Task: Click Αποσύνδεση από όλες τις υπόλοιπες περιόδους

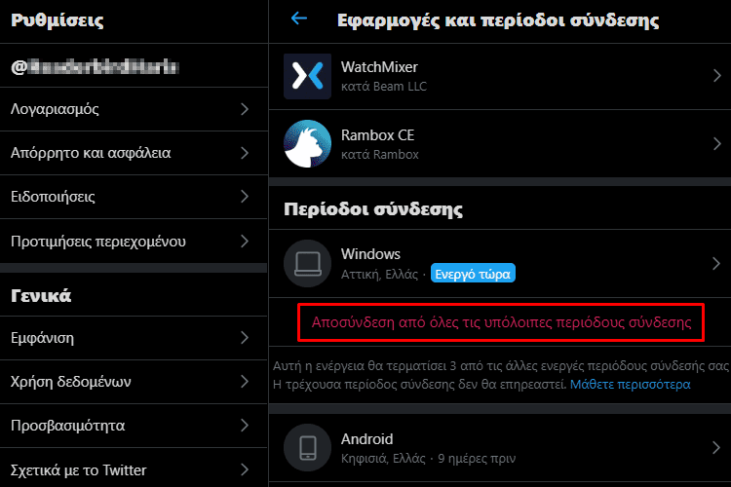Action: pyautogui.click(x=501, y=322)
